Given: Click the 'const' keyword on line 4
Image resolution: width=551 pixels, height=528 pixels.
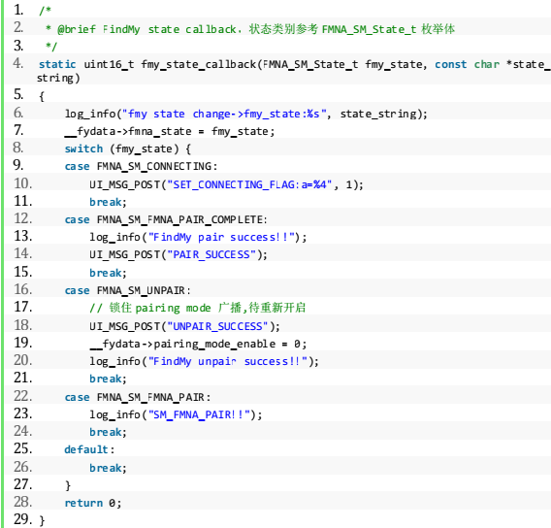Looking at the screenshot, I should tap(451, 64).
